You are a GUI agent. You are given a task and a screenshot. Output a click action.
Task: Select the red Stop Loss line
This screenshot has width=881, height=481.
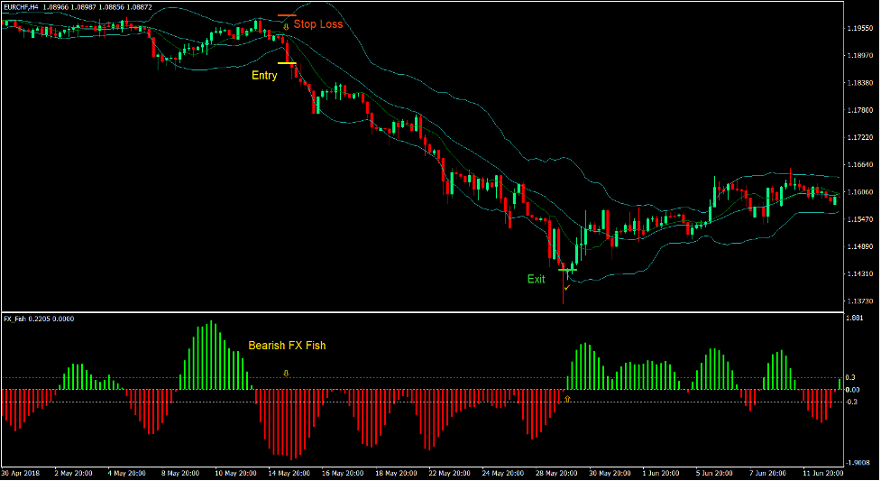click(286, 15)
